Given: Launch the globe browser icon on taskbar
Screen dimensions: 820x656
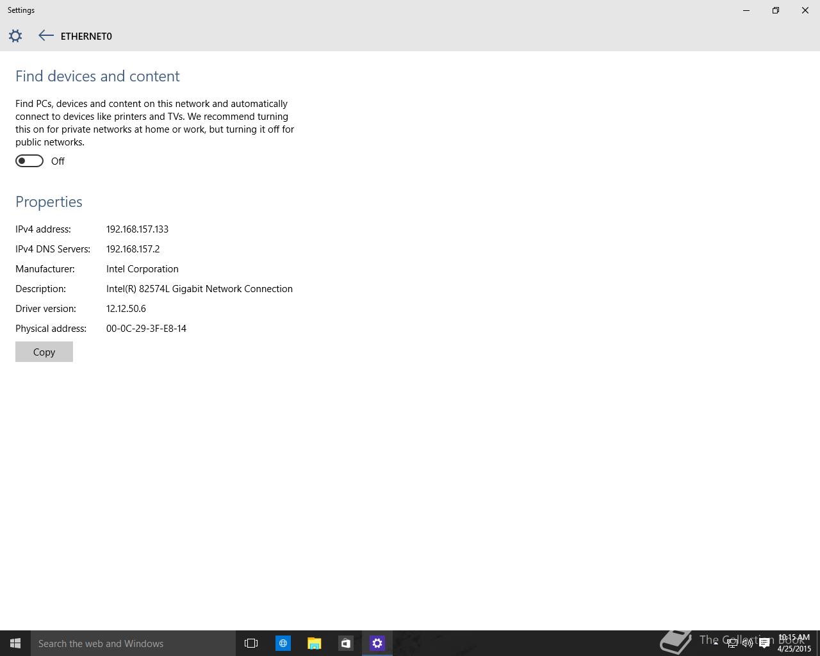Looking at the screenshot, I should coord(283,643).
